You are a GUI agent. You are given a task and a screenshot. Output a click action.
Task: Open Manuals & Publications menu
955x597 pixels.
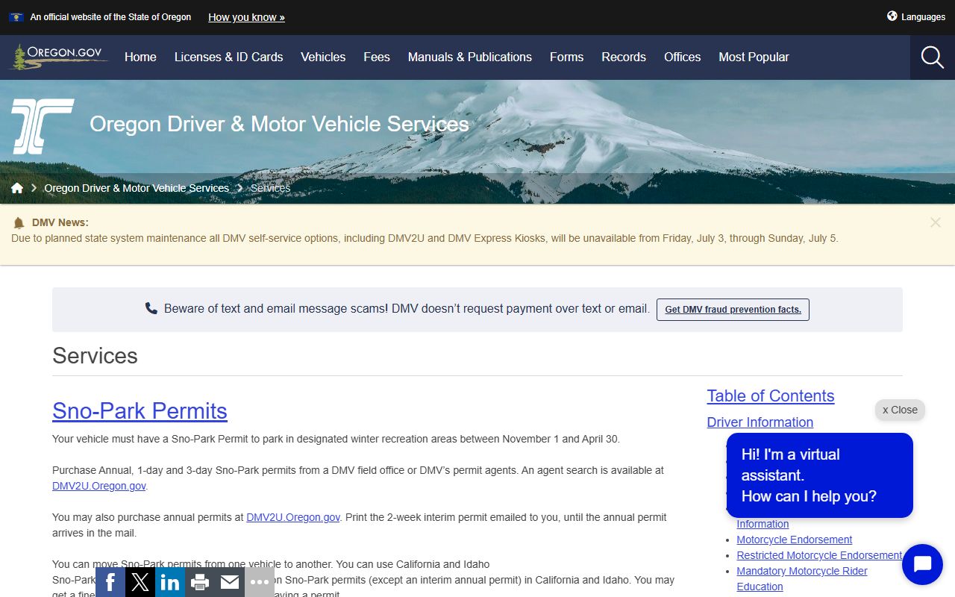[470, 57]
